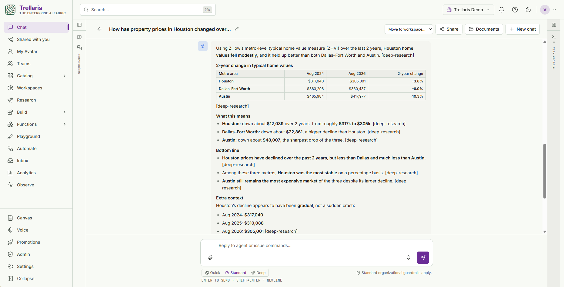Image resolution: width=564 pixels, height=287 pixels.
Task: Open the task console terminal icon
Action: click(554, 37)
